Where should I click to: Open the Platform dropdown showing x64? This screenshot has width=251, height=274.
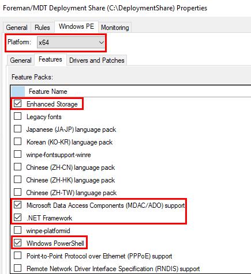[71, 43]
